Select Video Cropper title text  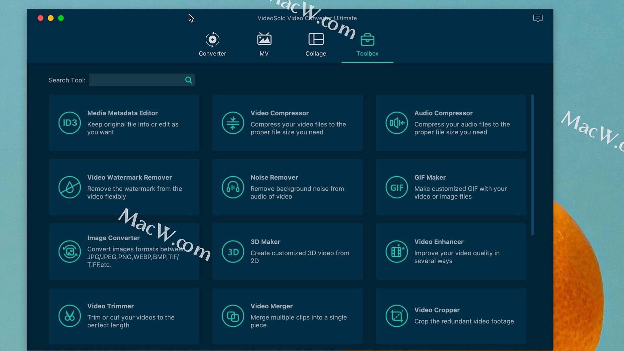(437, 310)
